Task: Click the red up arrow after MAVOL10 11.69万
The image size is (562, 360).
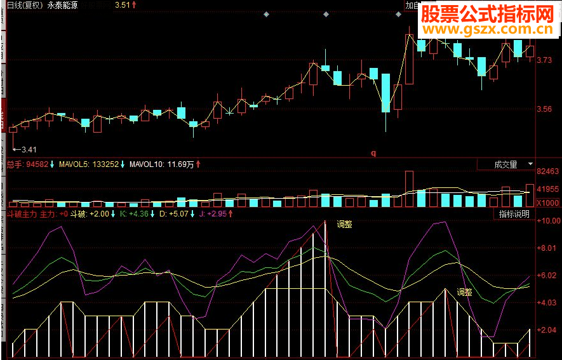Action: (x=198, y=164)
